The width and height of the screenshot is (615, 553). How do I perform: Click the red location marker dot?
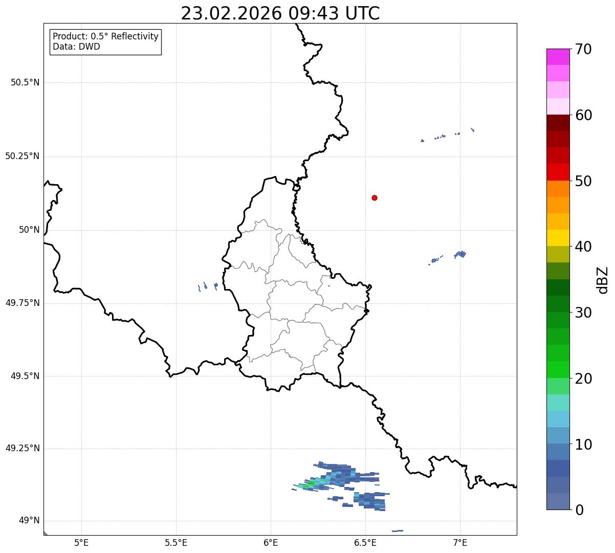[375, 197]
